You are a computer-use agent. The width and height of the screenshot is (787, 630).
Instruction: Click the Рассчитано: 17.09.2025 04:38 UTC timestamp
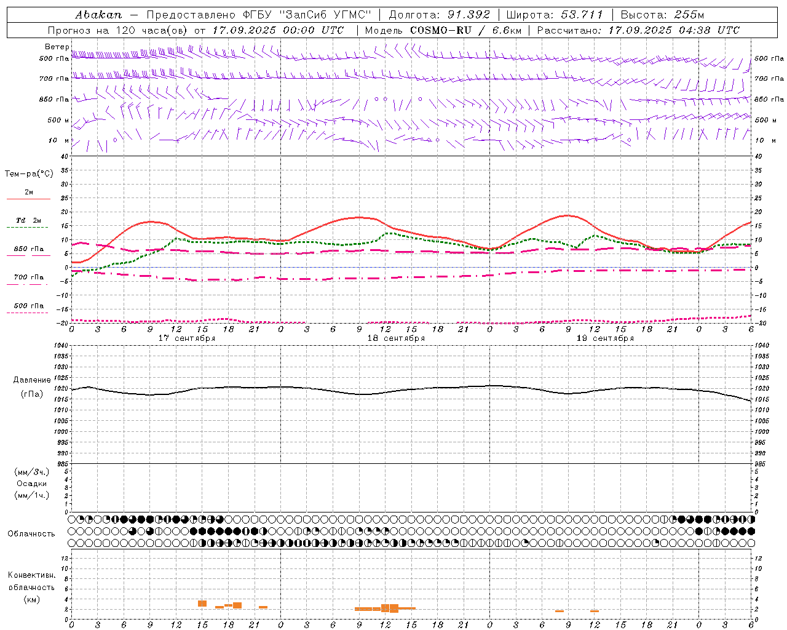coord(638,30)
